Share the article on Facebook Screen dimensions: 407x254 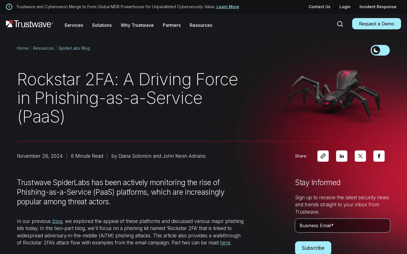379,156
